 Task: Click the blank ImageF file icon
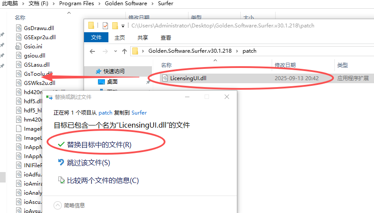click(19, 128)
